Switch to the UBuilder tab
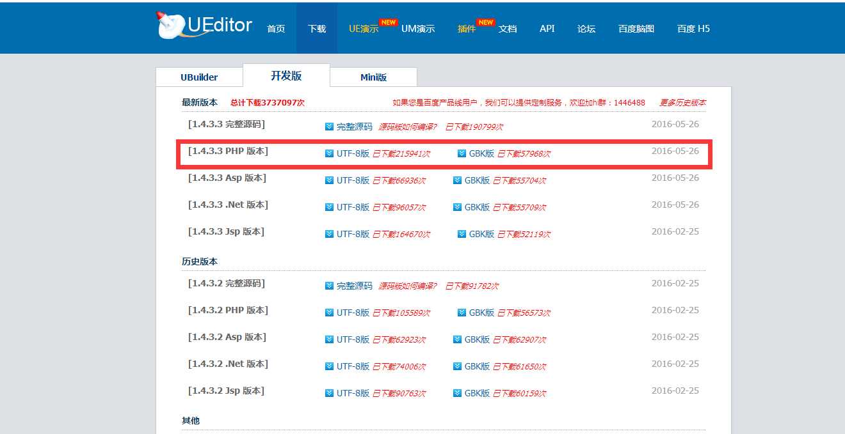The width and height of the screenshot is (845, 434). (199, 77)
